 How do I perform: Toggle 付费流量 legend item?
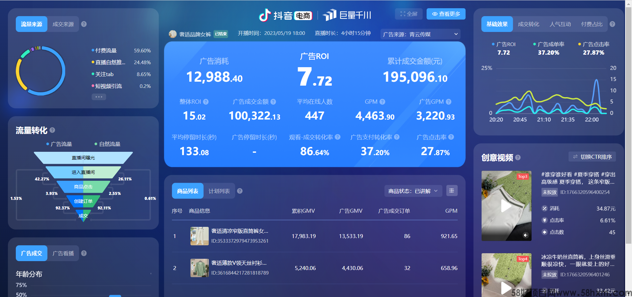pos(104,50)
